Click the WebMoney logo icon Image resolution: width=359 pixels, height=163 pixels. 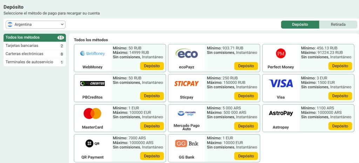tap(93, 53)
